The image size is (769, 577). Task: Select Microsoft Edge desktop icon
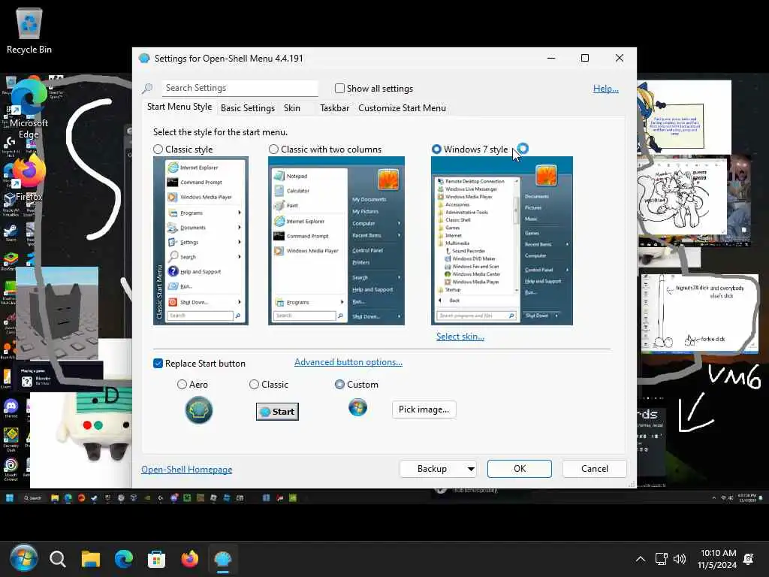click(29, 109)
